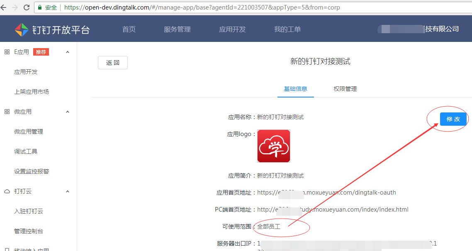Image resolution: width=472 pixels, height=251 pixels.
Task: Collapse the E应用 sidebar section
Action: (x=68, y=52)
